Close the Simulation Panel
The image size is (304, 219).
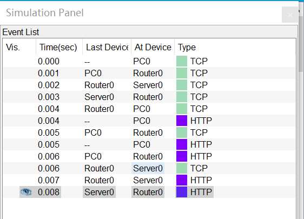click(x=290, y=15)
